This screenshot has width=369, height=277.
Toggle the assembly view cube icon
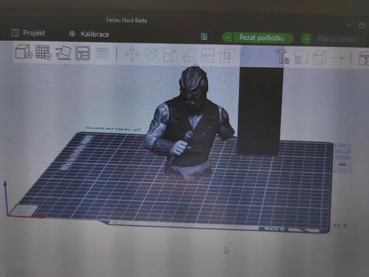coord(319,57)
